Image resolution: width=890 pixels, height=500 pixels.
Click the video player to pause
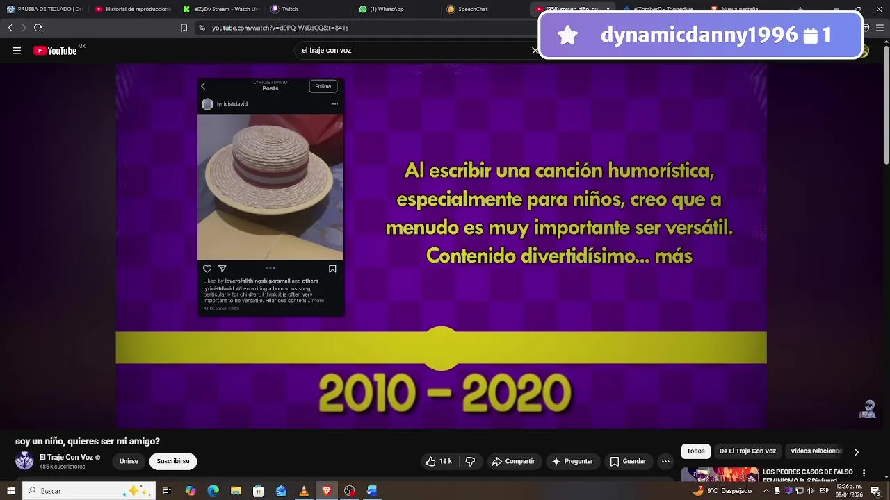pos(441,246)
